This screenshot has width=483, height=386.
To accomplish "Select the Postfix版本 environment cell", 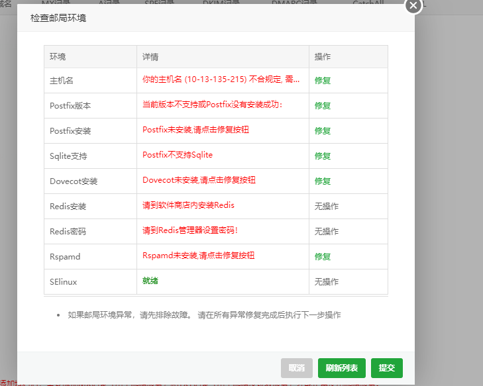I will 90,106.
